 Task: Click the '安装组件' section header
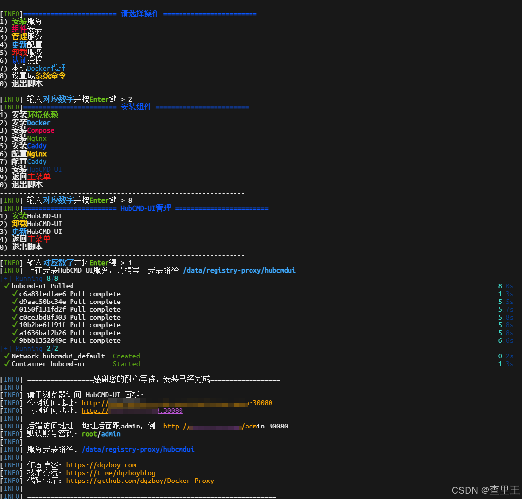pyautogui.click(x=136, y=107)
